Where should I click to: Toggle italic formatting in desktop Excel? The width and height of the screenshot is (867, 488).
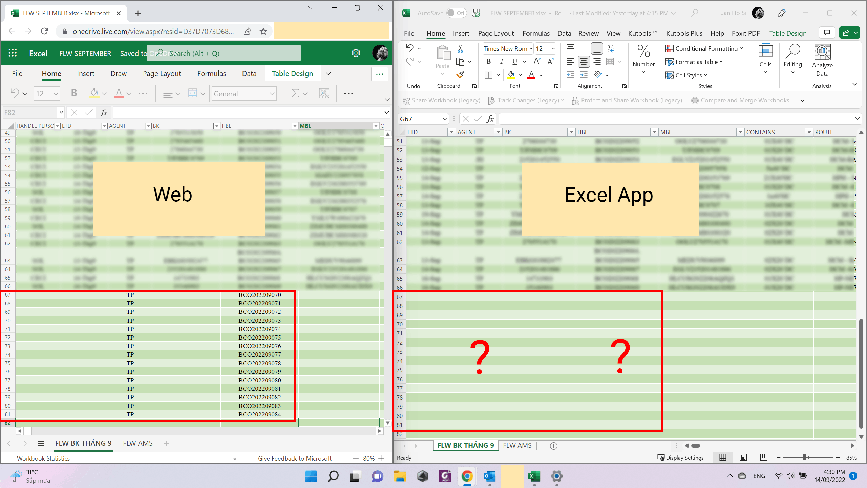[x=502, y=61]
